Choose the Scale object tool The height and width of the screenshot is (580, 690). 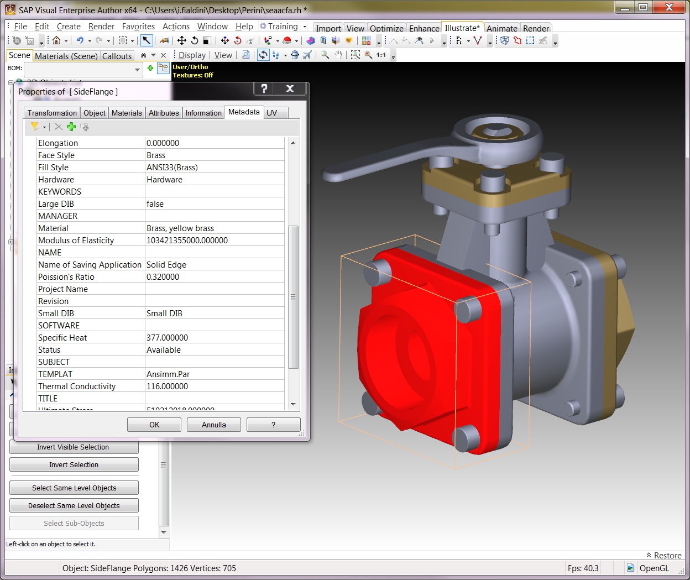[207, 40]
